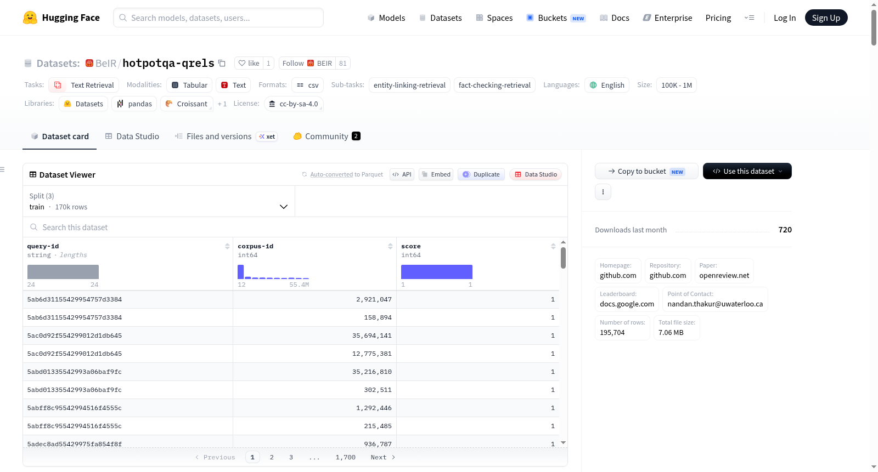878x472 pixels.
Task: Click the heart like icon
Action: (x=242, y=63)
